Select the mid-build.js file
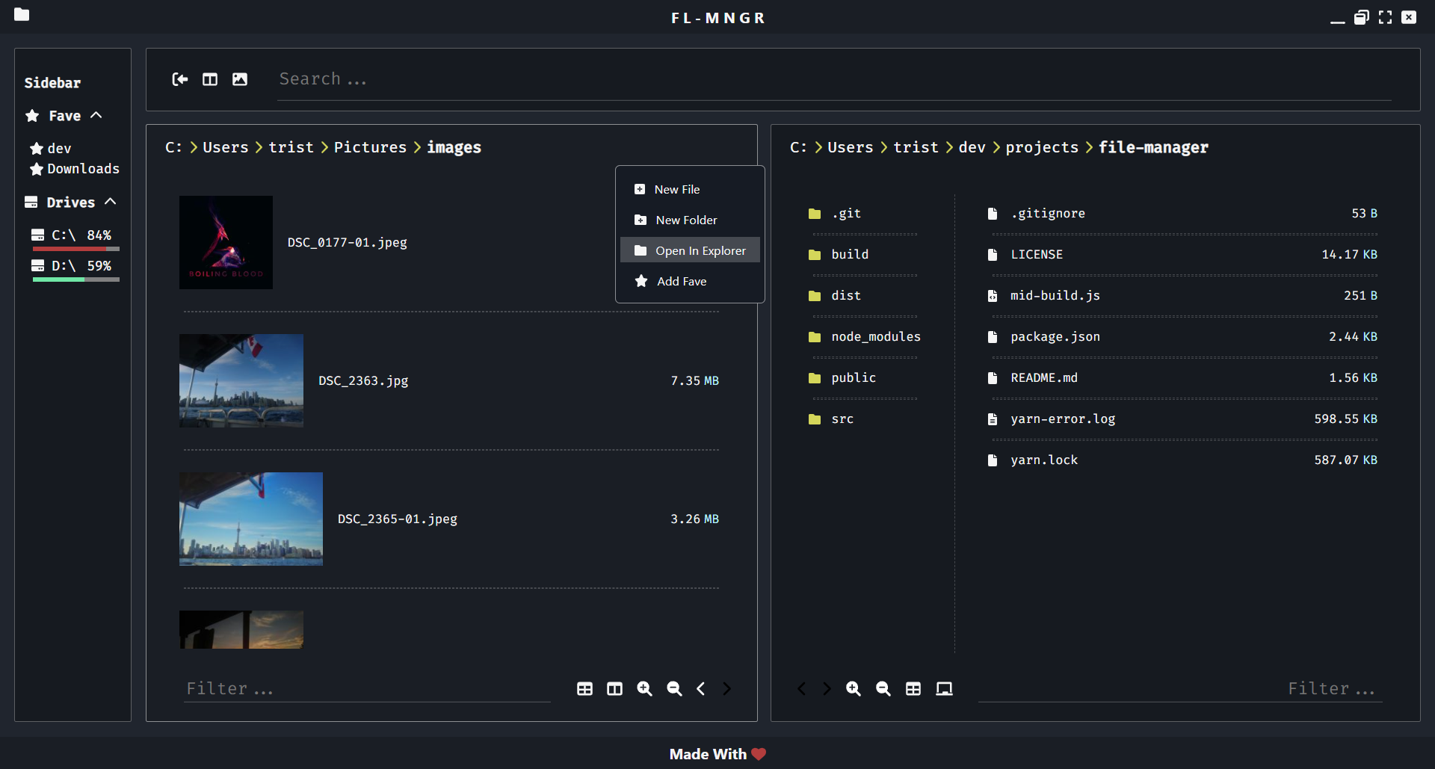 pos(1182,296)
